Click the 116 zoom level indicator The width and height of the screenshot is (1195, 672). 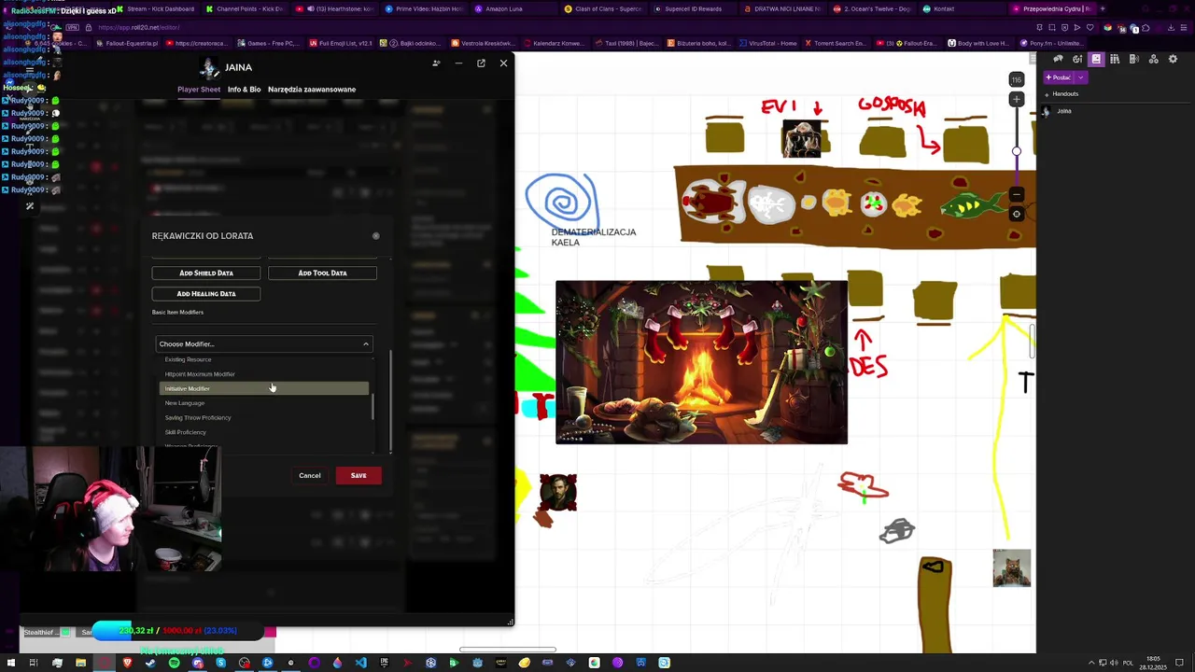[x=1017, y=79]
